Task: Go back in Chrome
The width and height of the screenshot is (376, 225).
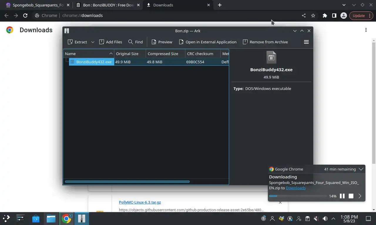Action: (6, 16)
